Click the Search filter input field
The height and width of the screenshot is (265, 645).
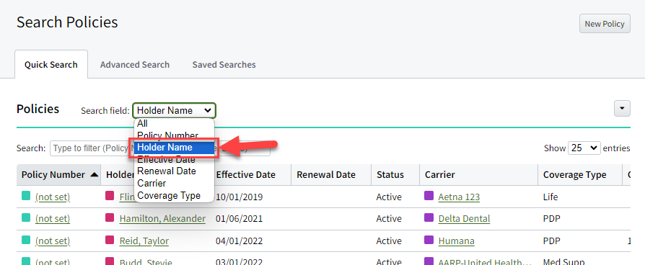click(x=159, y=148)
